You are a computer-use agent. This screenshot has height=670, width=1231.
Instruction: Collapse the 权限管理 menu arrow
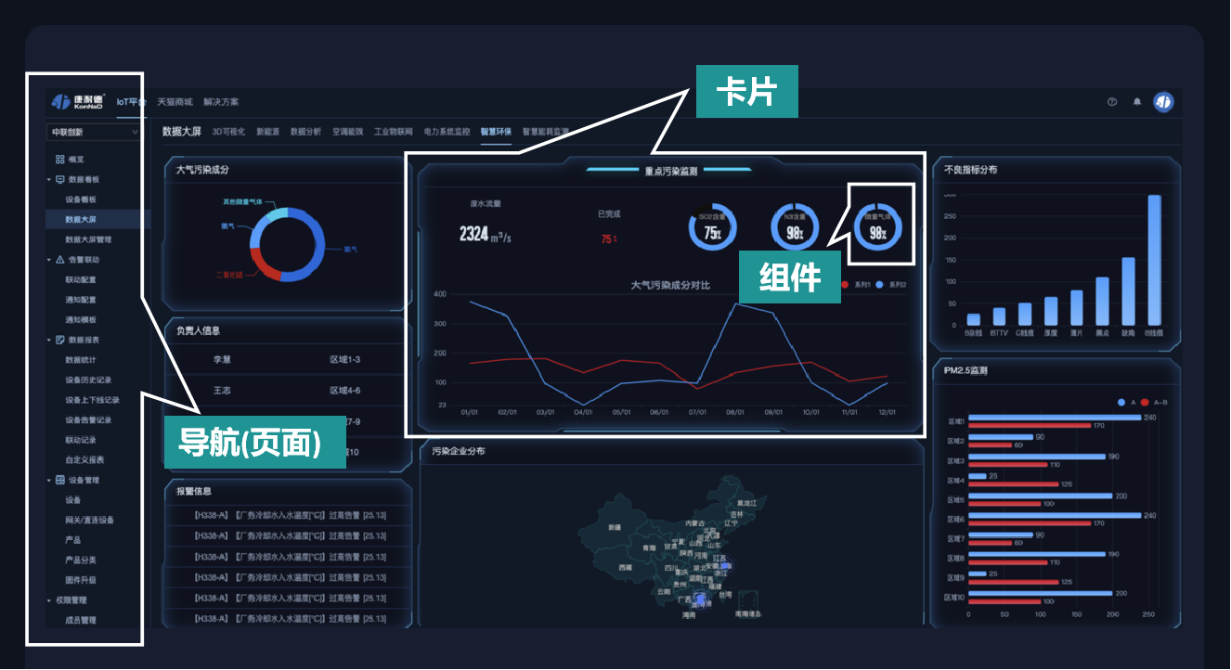click(49, 600)
